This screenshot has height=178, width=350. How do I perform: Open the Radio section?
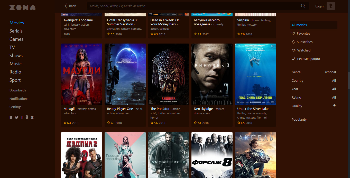tap(15, 72)
